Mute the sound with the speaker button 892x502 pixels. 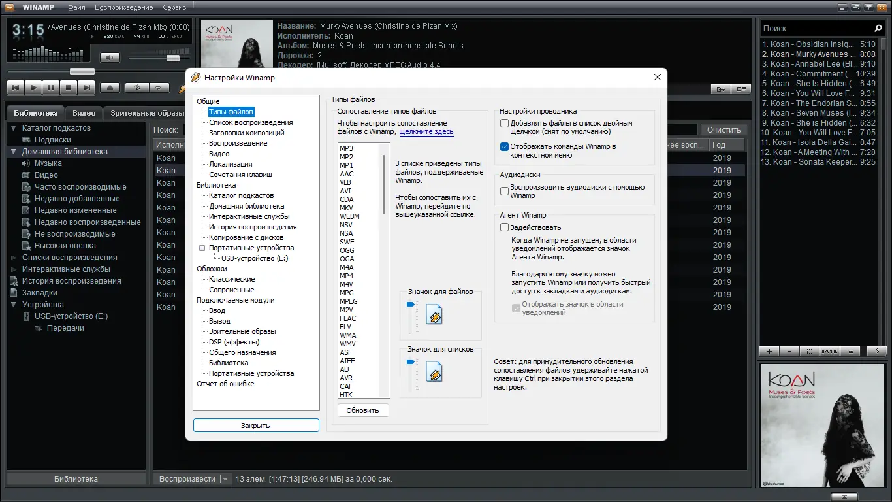pos(110,58)
